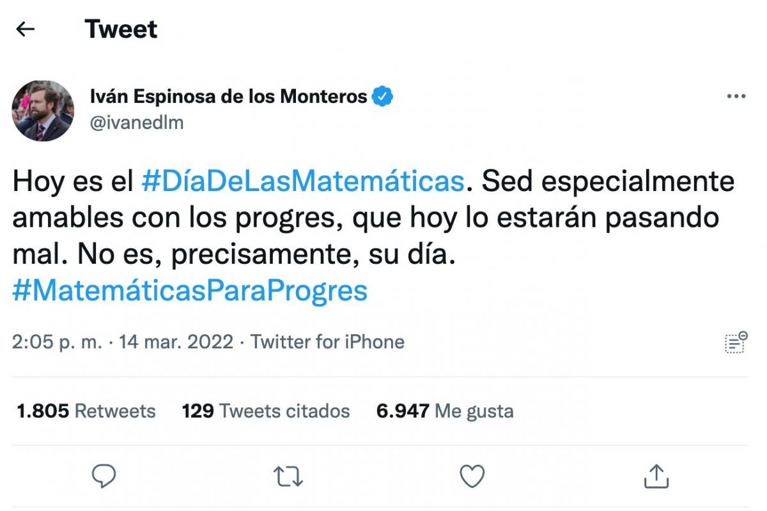
Task: Open the three-dot more options menu
Action: pyautogui.click(x=736, y=96)
